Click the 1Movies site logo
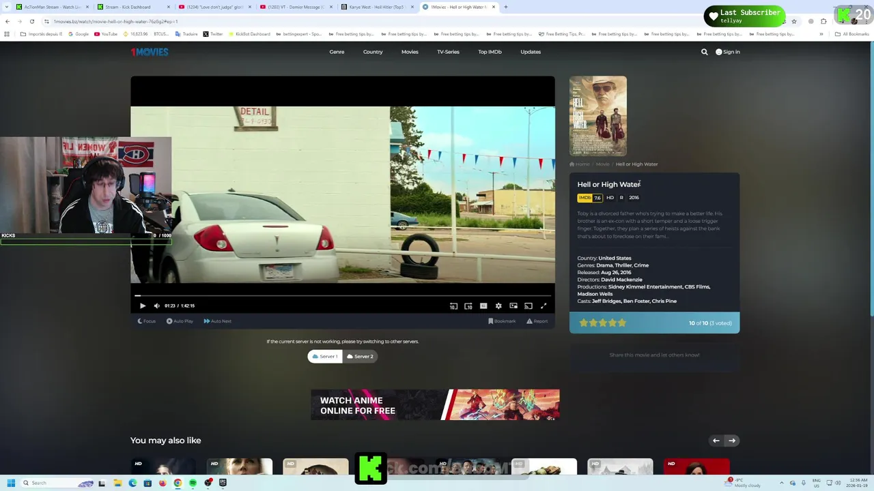Screen dimensions: 874x491 [x=150, y=52]
